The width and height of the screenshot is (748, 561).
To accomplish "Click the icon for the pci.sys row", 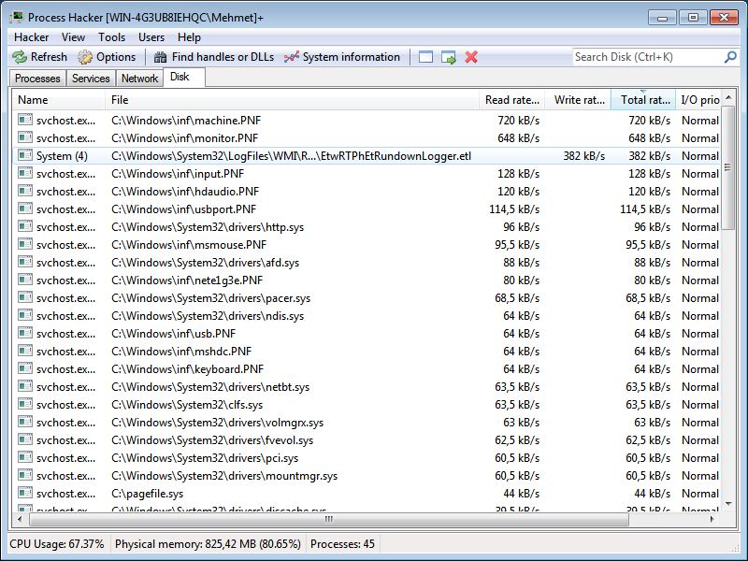I will 25,457.
